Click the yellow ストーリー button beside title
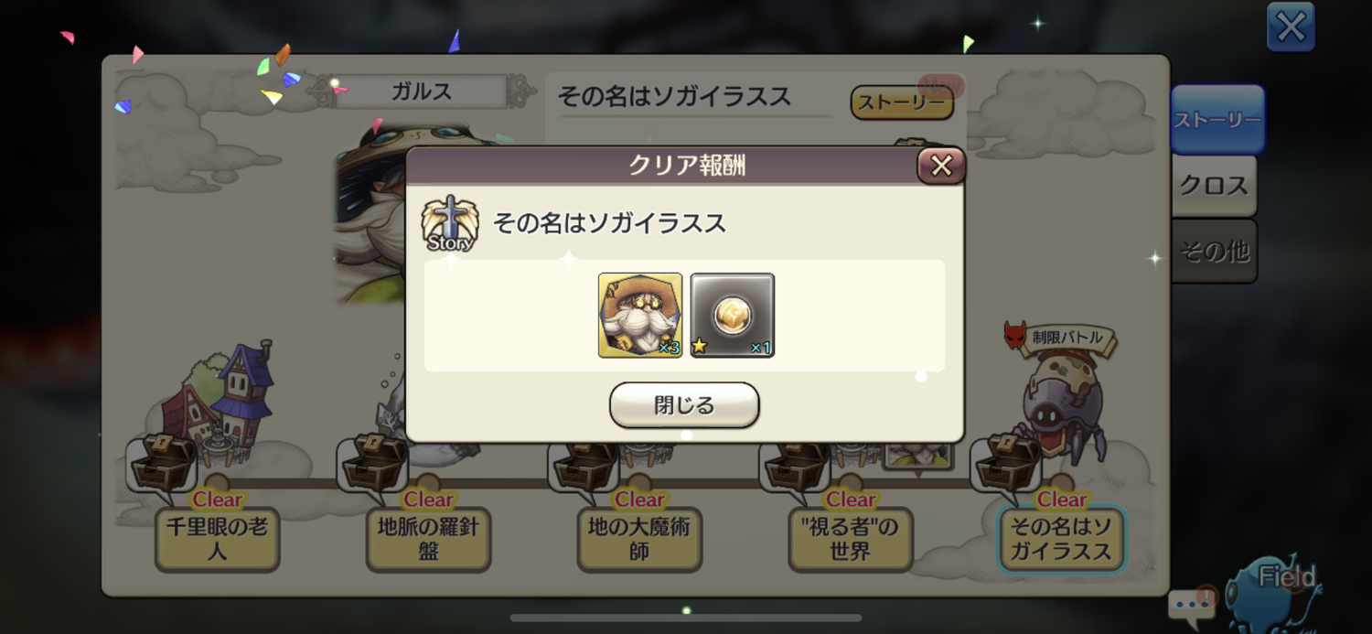The height and width of the screenshot is (634, 1372). (x=902, y=102)
